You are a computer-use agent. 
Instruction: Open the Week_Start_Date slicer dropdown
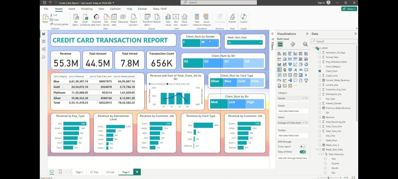point(261,43)
